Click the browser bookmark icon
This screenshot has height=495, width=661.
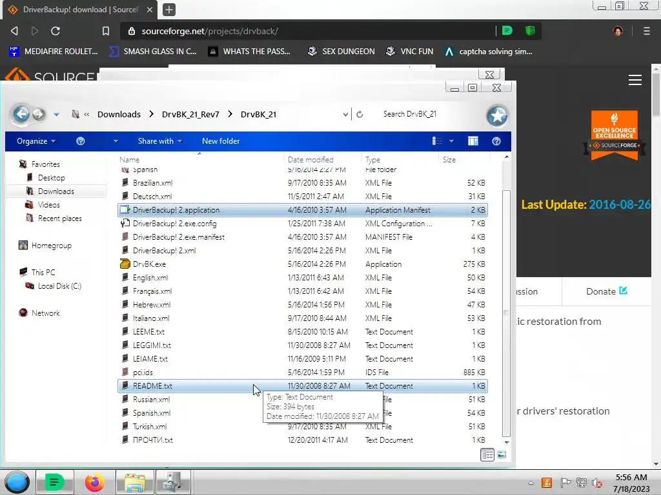105,31
